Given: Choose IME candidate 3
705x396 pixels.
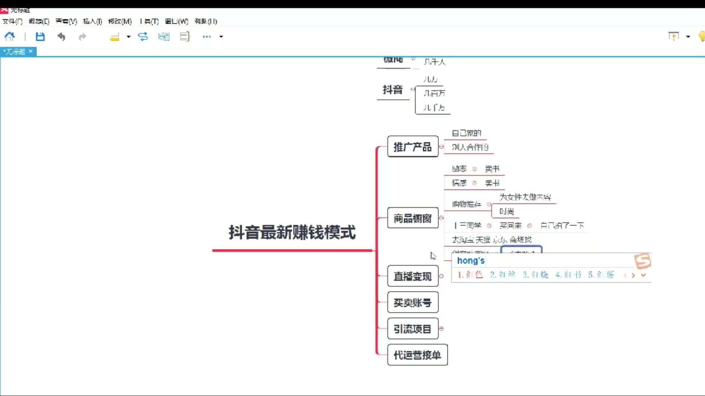Looking at the screenshot, I should 536,275.
